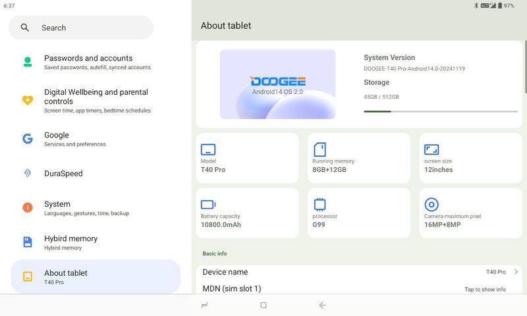Click the storage usage progress bar
The image size is (527, 316).
(x=440, y=111)
